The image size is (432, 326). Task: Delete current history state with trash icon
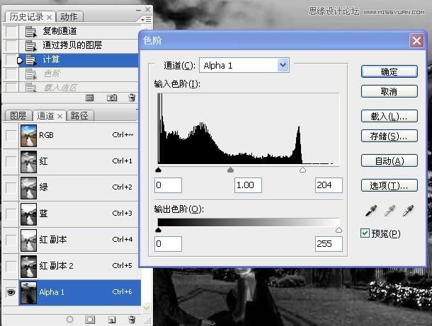click(x=130, y=97)
